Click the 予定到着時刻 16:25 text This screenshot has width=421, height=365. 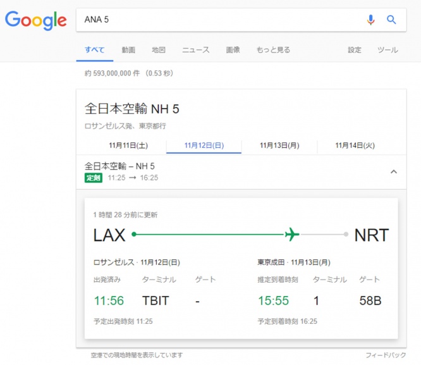coord(287,321)
